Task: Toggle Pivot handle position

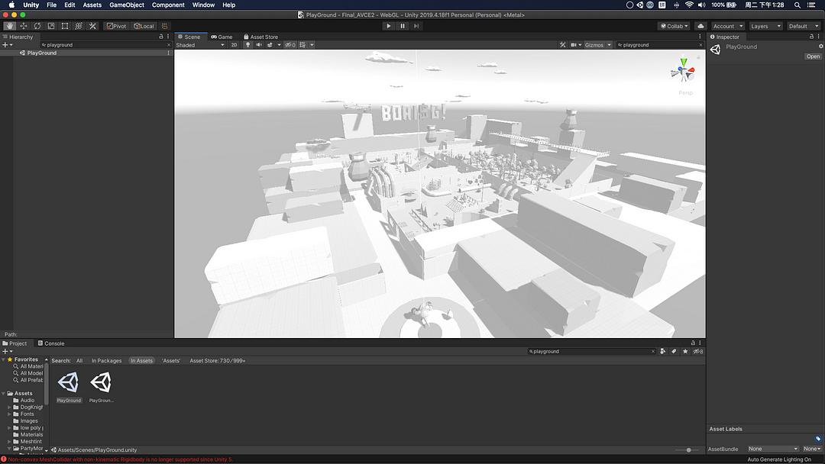Action: tap(117, 26)
